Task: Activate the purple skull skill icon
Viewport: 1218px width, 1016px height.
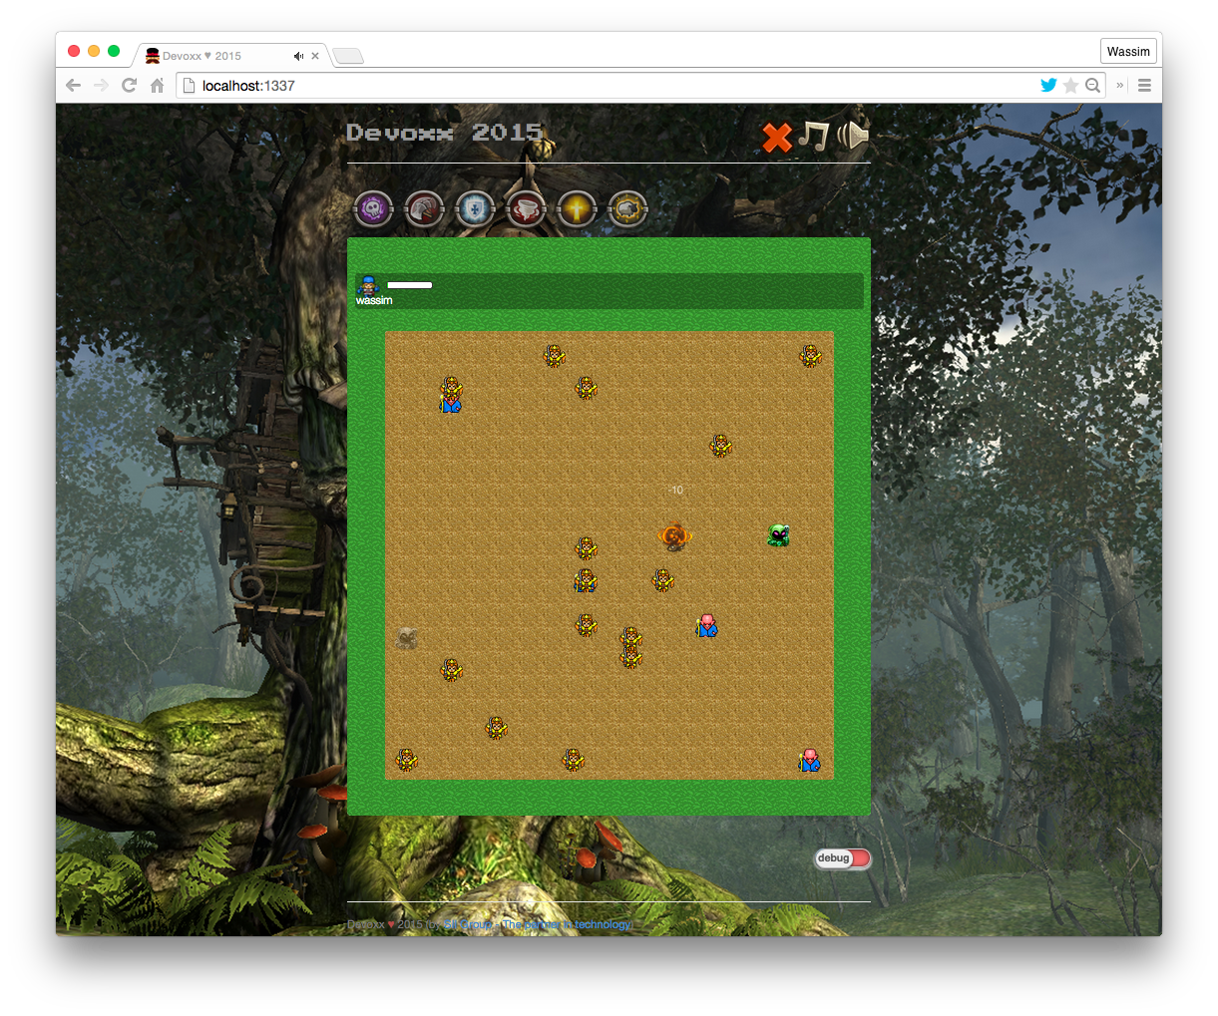Action: 374,209
